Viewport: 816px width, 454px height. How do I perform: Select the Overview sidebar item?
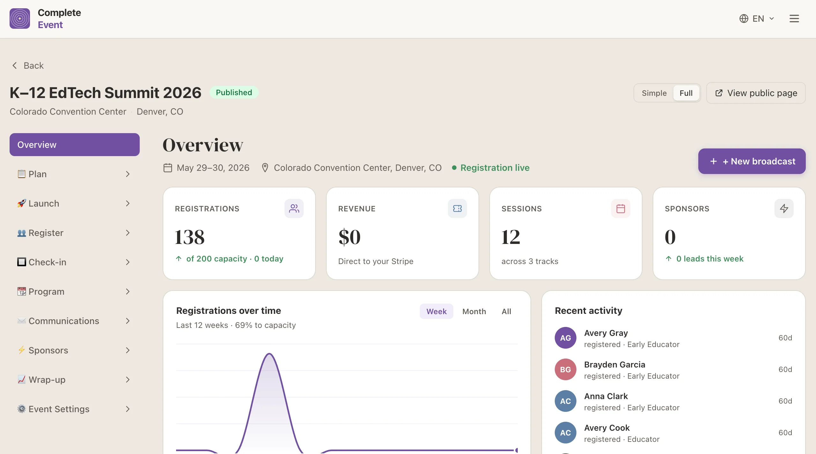click(x=74, y=145)
